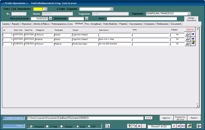Select PDF radio option
205x130 pixels.
click(x=89, y=126)
